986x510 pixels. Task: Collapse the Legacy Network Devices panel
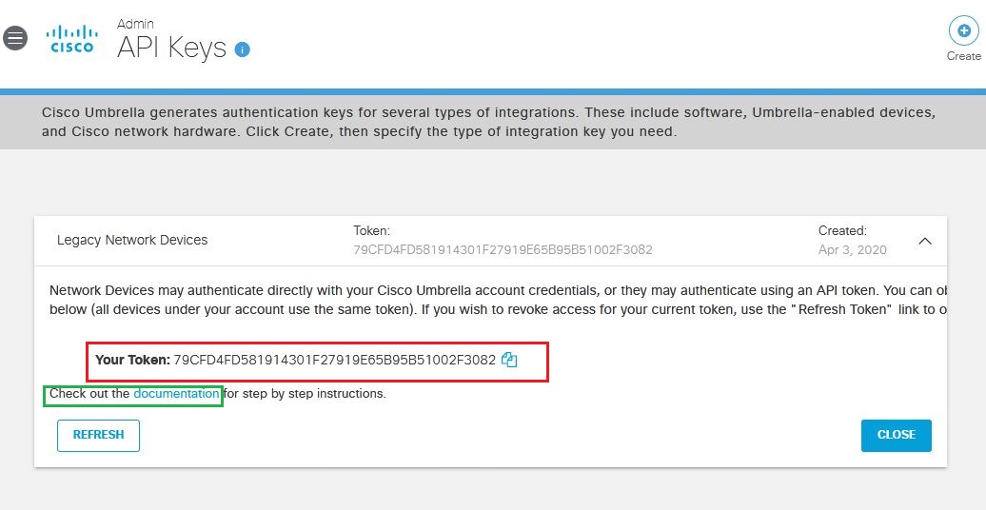pyautogui.click(x=925, y=241)
